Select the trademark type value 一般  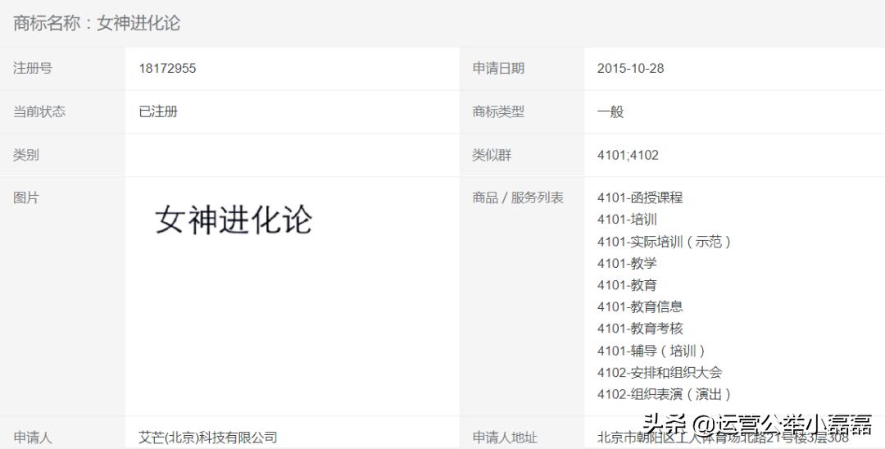click(610, 111)
